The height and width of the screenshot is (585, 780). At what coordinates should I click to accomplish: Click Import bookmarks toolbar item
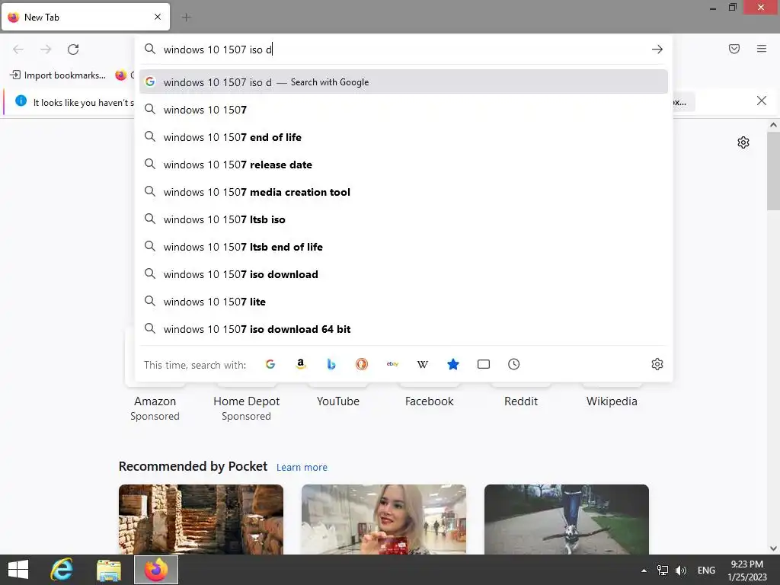(58, 75)
